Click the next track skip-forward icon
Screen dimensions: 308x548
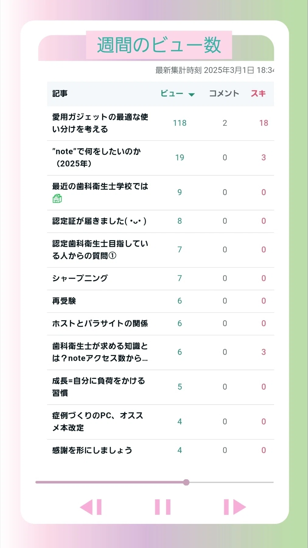coord(235,507)
